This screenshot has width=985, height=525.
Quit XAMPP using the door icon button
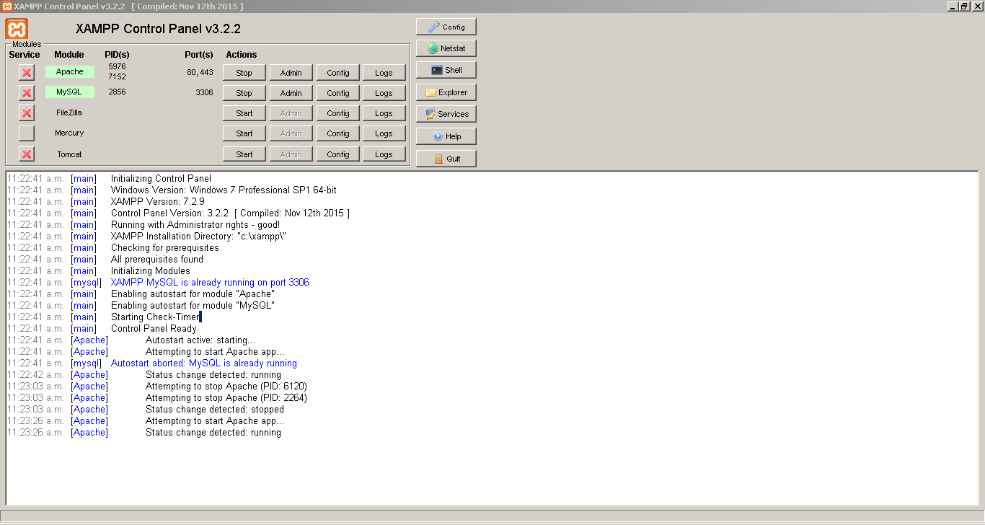click(x=446, y=159)
